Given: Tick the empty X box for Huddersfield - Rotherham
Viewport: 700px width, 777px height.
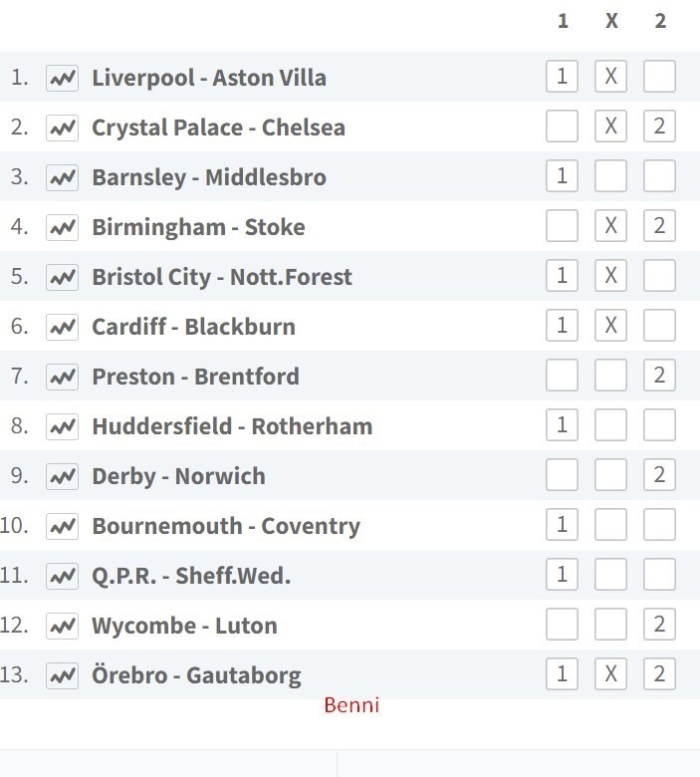Looking at the screenshot, I should (610, 424).
